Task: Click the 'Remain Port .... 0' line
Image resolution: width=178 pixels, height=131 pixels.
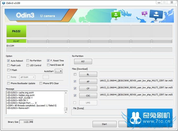Action: coord(22,103)
